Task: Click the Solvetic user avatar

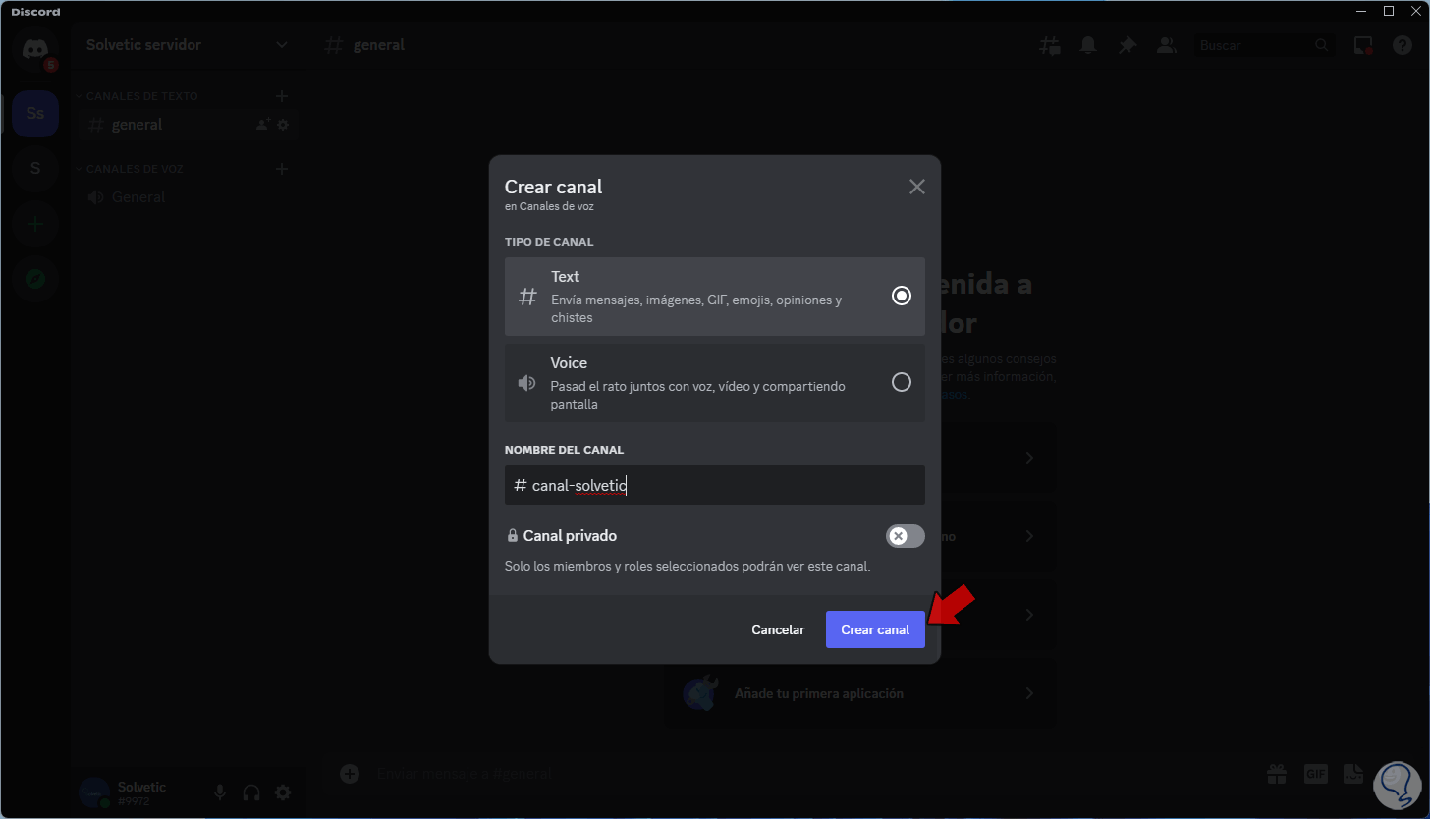Action: coord(94,792)
